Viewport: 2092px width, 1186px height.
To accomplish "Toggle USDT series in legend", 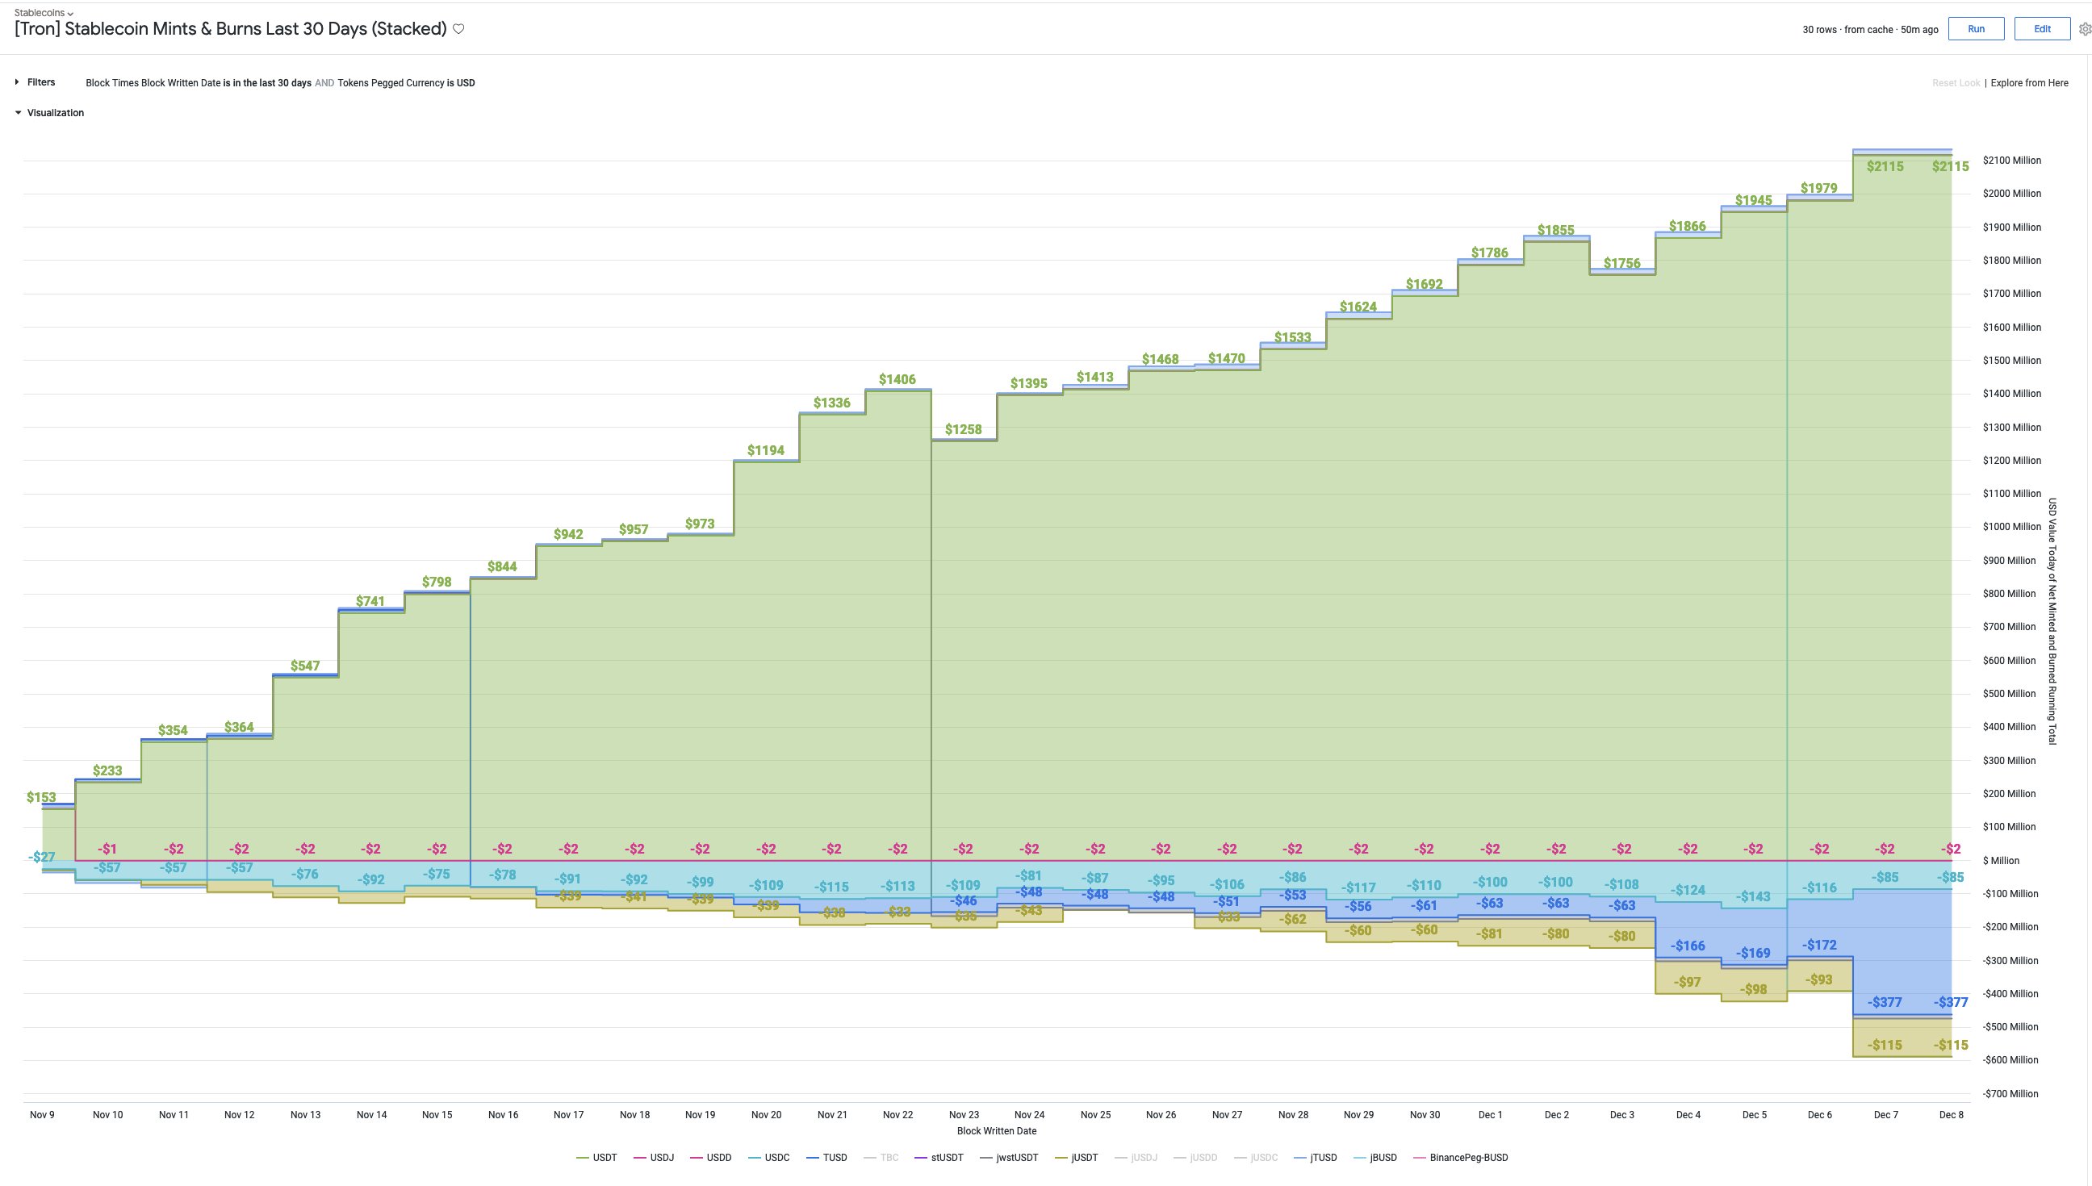I will pyautogui.click(x=604, y=1158).
